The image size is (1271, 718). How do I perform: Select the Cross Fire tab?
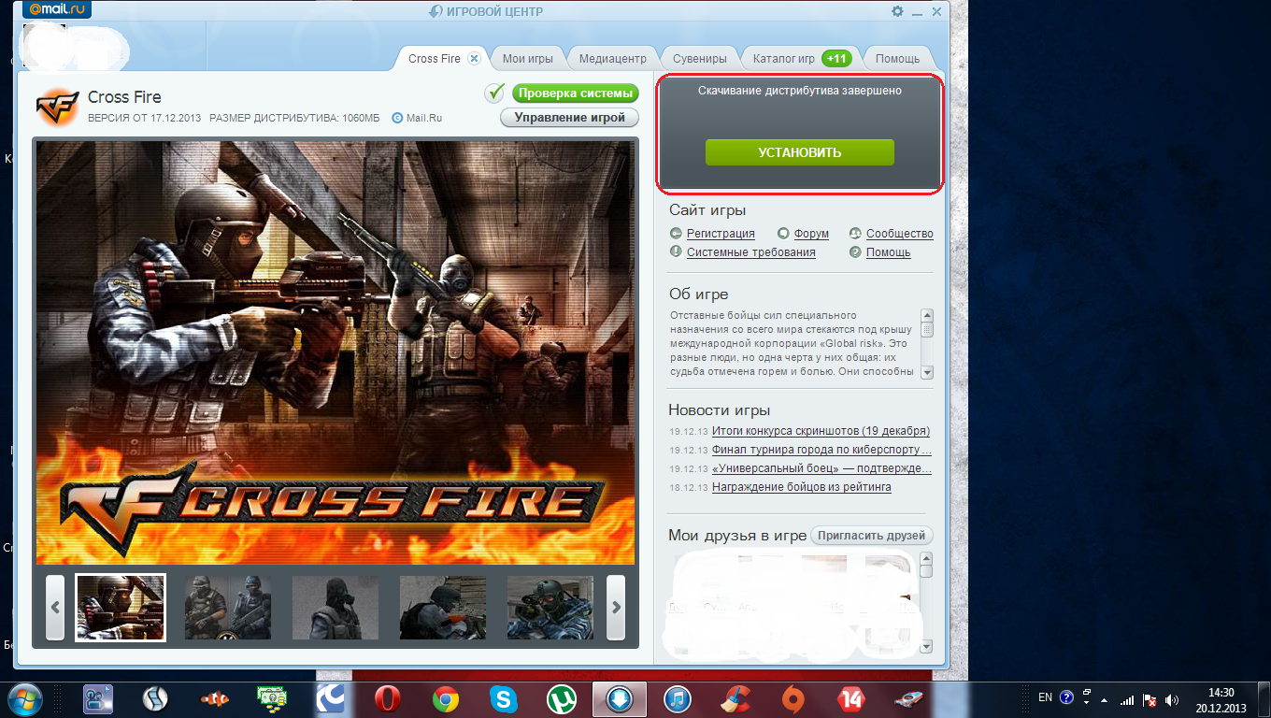(x=435, y=58)
